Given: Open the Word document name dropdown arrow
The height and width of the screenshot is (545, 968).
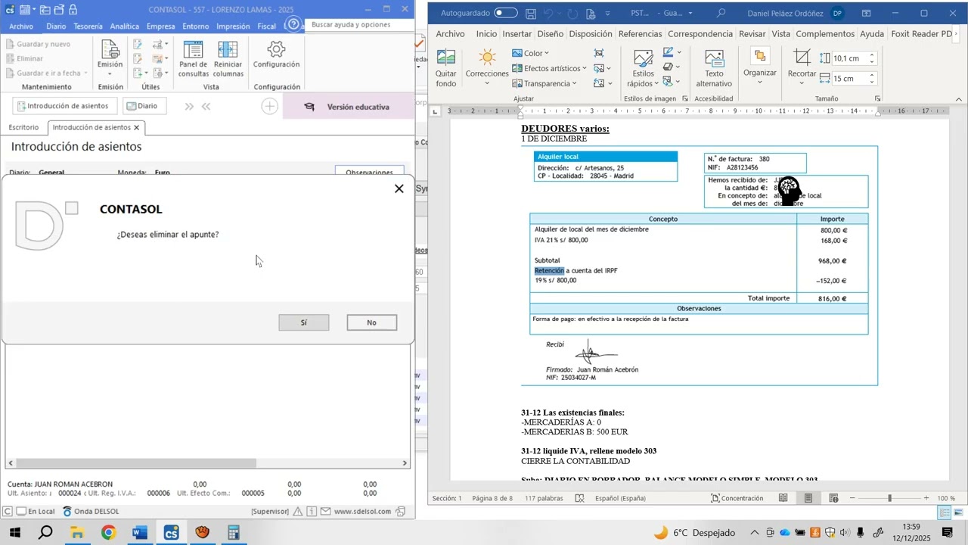Looking at the screenshot, I should 690,14.
